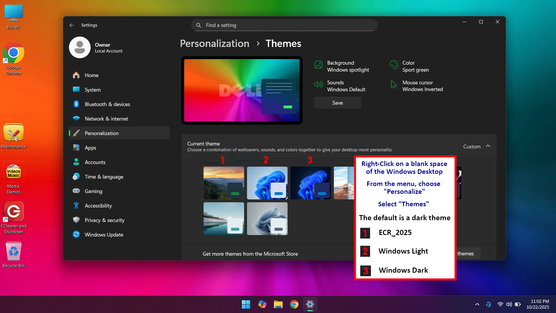Show hidden icons in system tray
Screen dimensions: 556x313
pyautogui.click(x=477, y=304)
